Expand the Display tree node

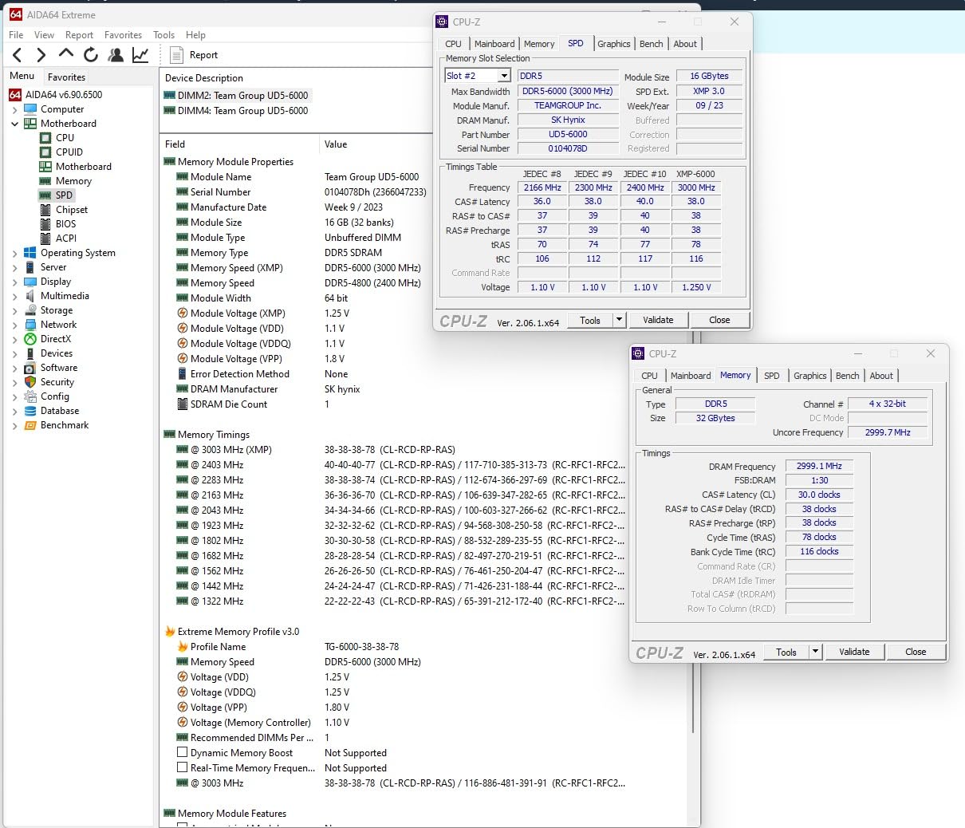[14, 282]
